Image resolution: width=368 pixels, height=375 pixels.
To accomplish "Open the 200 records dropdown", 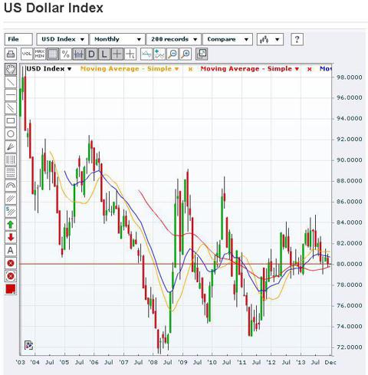I will pos(173,39).
